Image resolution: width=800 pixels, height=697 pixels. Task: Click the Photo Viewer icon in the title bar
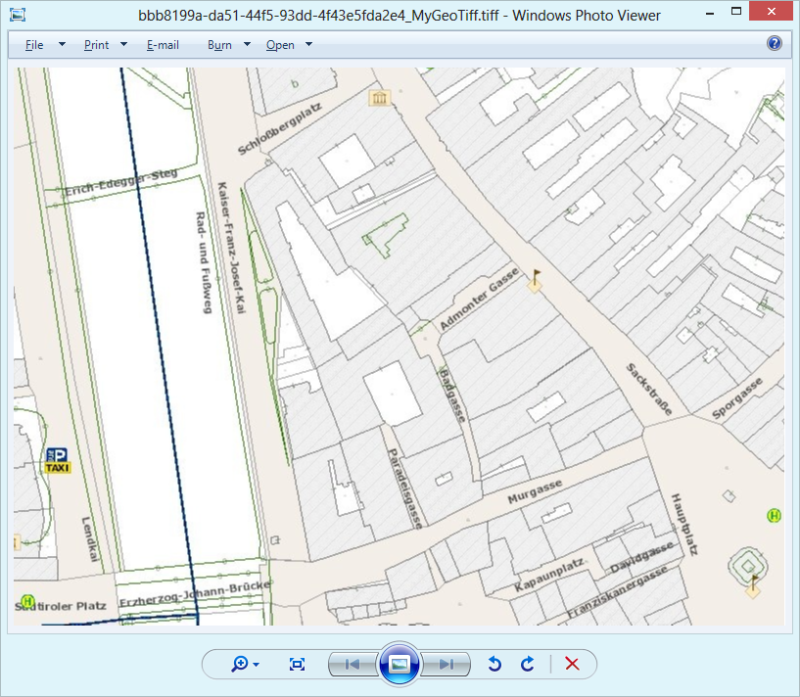coord(17,15)
